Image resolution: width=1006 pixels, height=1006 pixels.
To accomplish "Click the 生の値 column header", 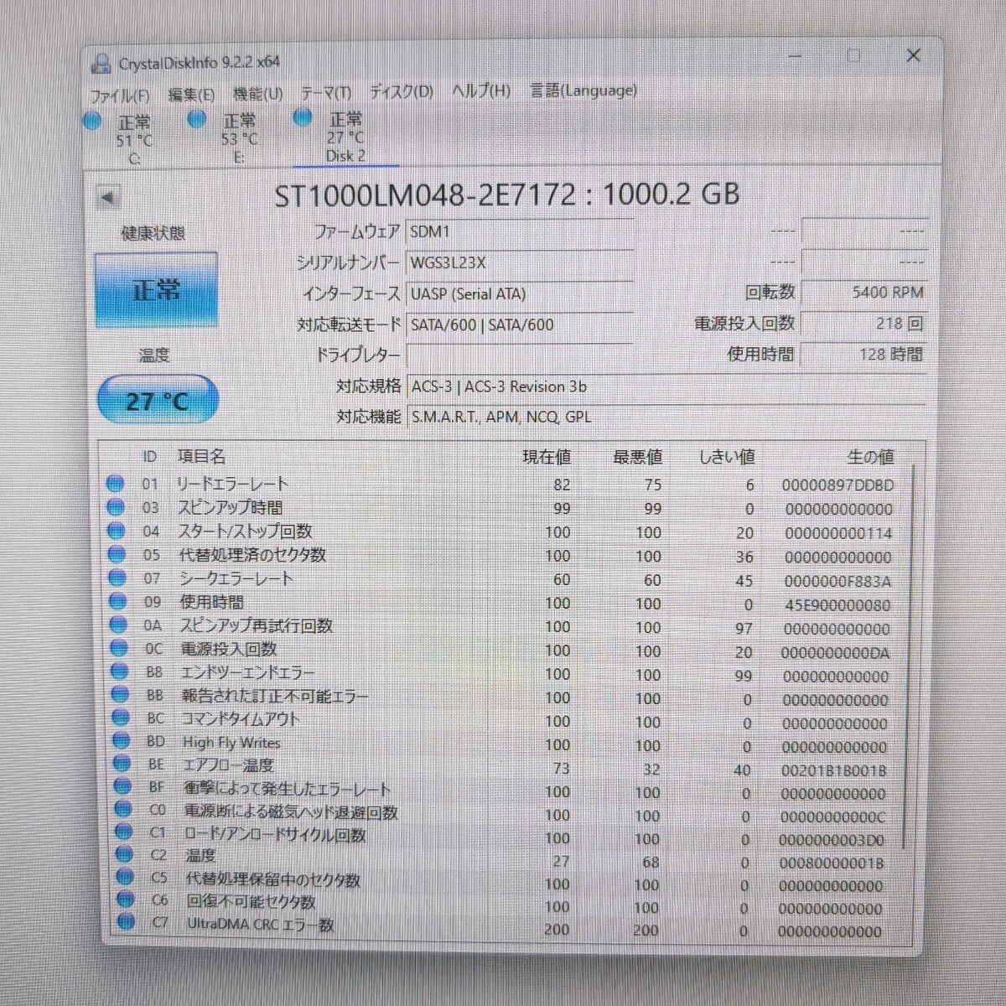I will tap(870, 456).
